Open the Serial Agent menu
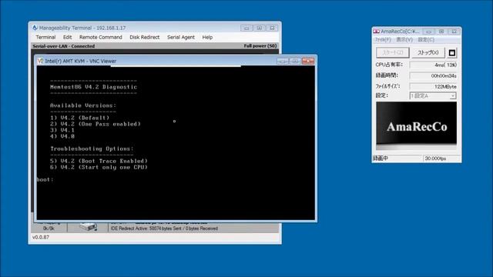This screenshot has width=493, height=277. point(181,37)
